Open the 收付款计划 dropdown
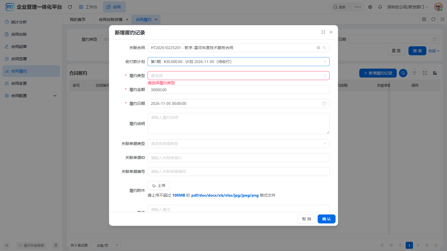 (239, 62)
